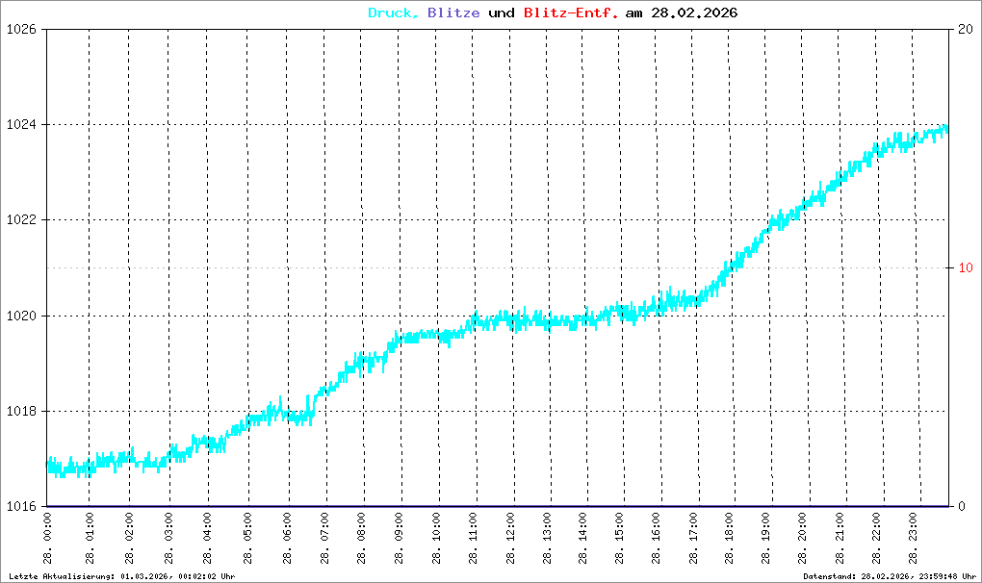982x583 pixels.
Task: Click the red 'Blitz-Entf.' title label
Action: point(571,13)
